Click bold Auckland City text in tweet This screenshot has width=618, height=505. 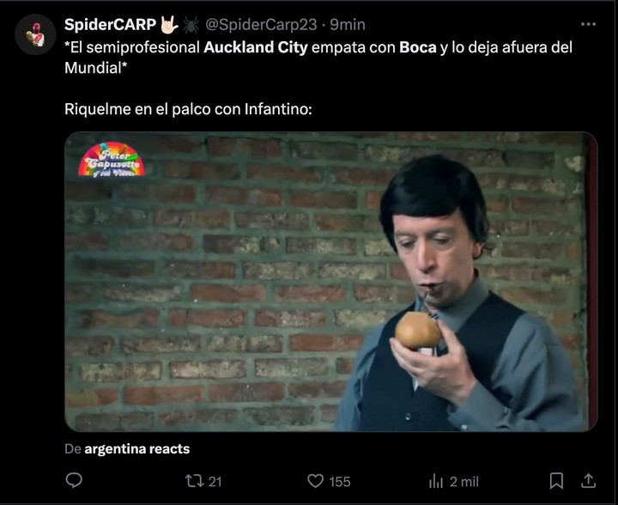tap(256, 47)
